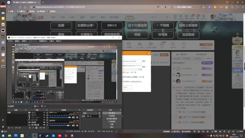Toggle visibility eye of game source
The height and width of the screenshot is (138, 245).
44,122
